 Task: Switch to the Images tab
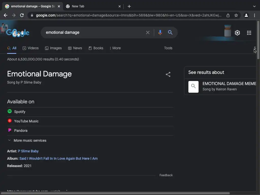pyautogui.click(x=53, y=48)
